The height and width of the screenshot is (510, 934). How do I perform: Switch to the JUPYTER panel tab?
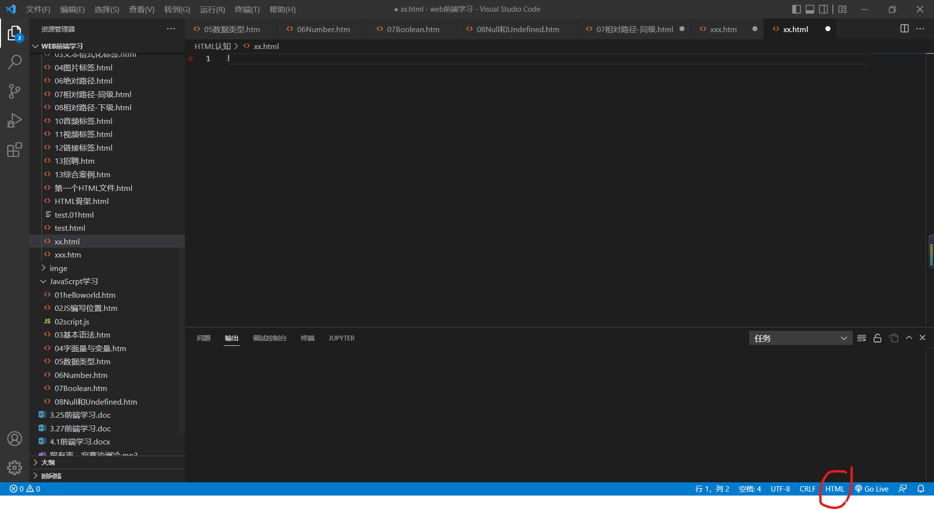341,338
